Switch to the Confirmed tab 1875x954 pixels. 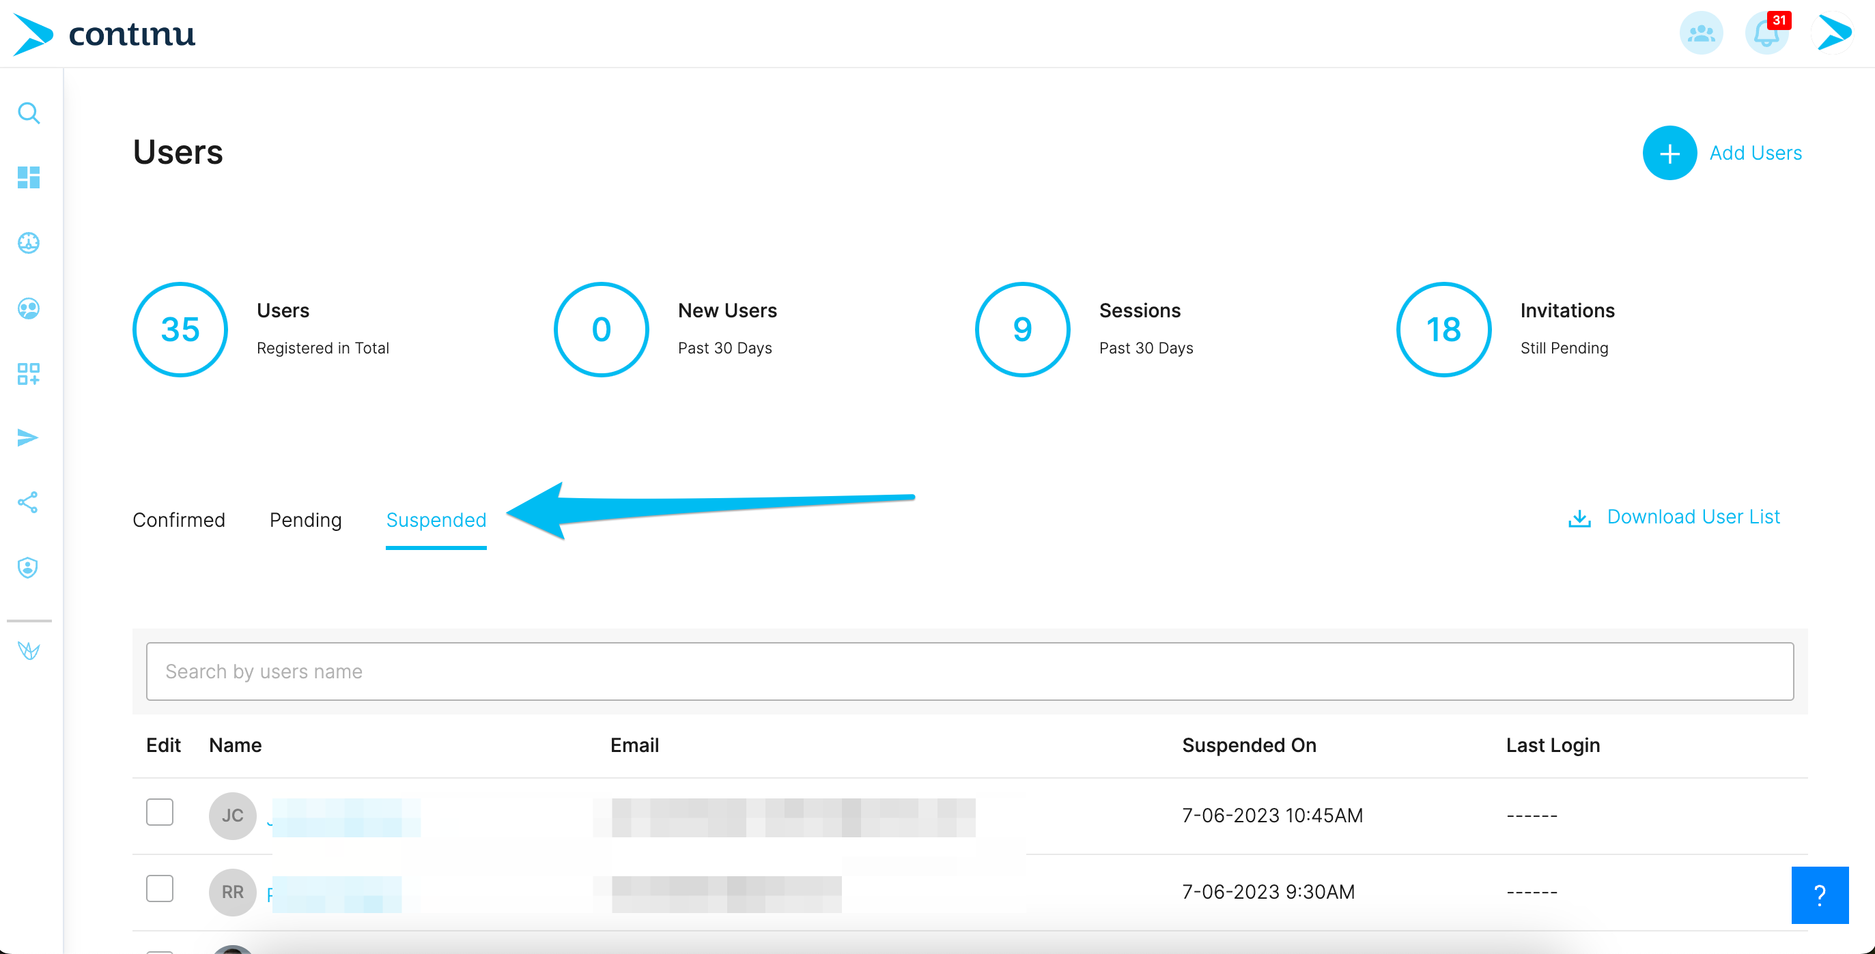pyautogui.click(x=179, y=519)
